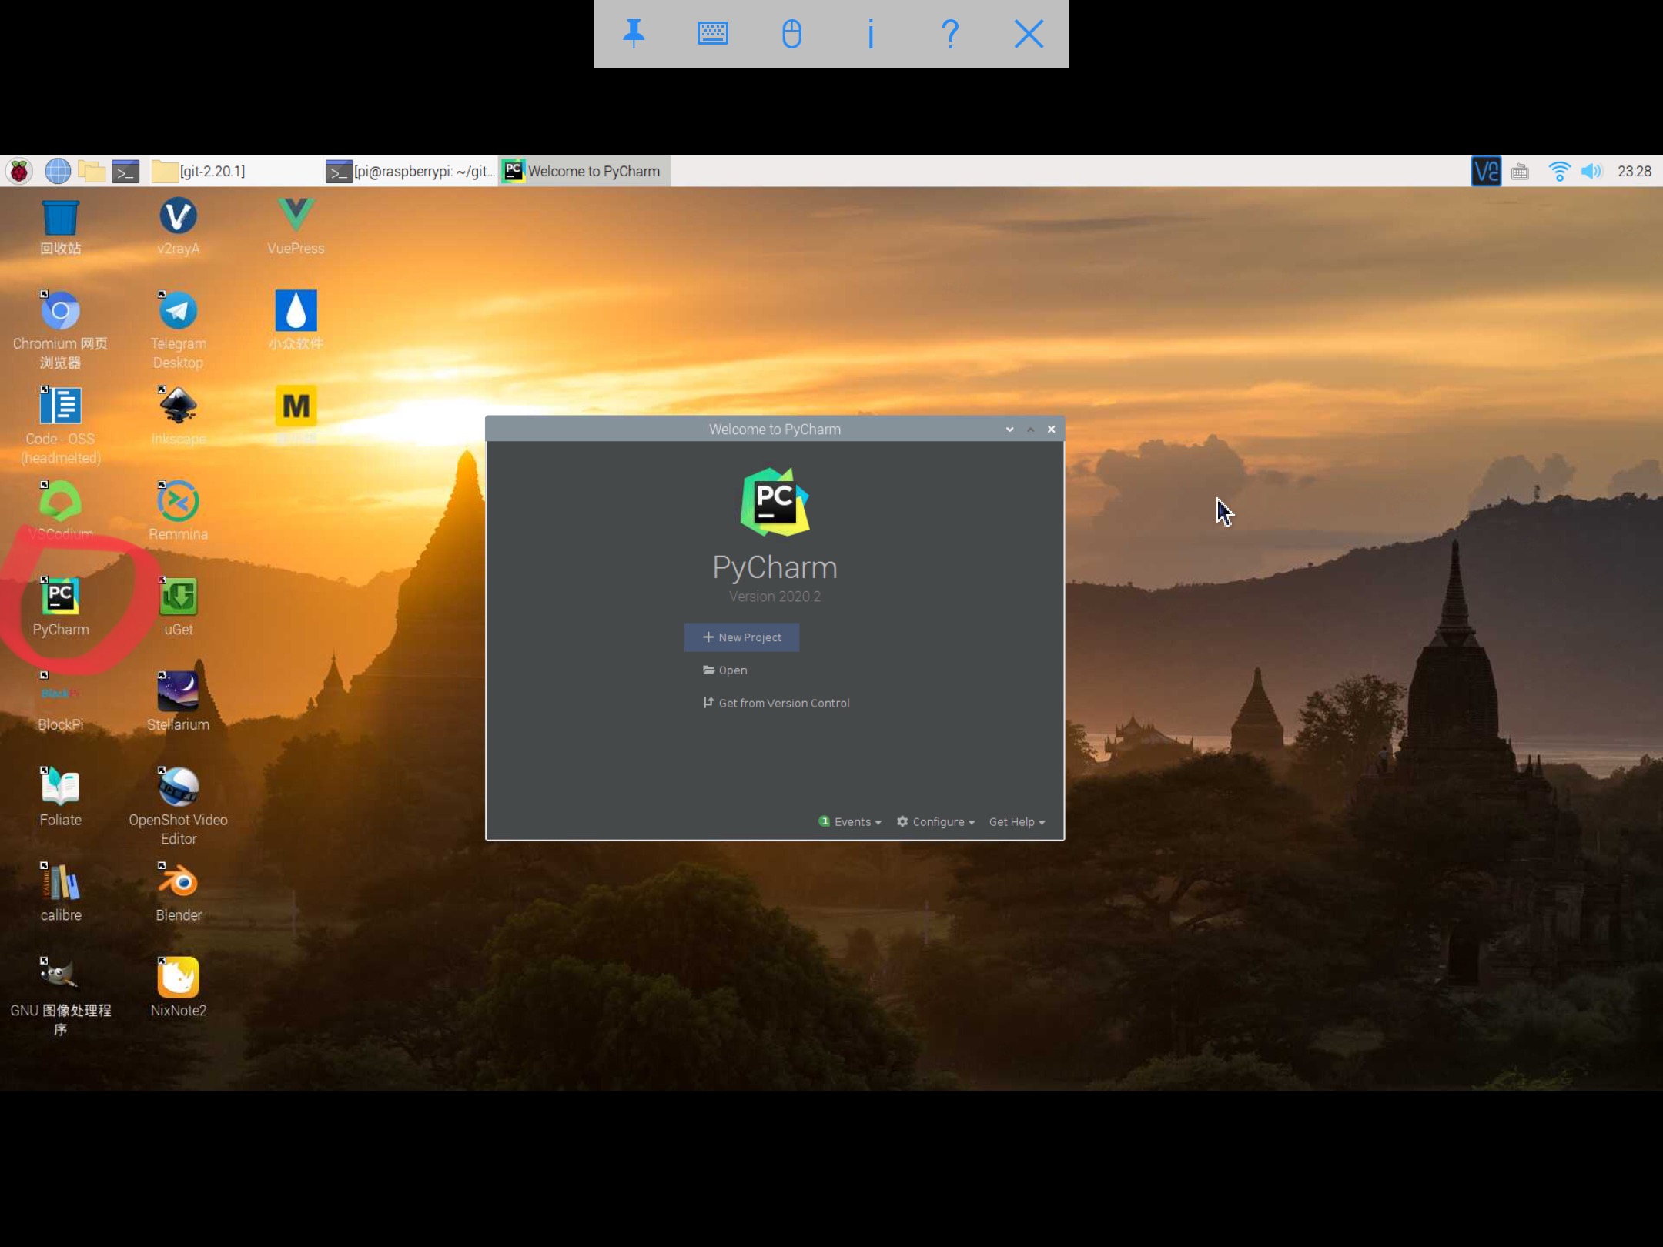Select the BlockPi desktop icon
Image resolution: width=1663 pixels, height=1247 pixels.
[60, 702]
